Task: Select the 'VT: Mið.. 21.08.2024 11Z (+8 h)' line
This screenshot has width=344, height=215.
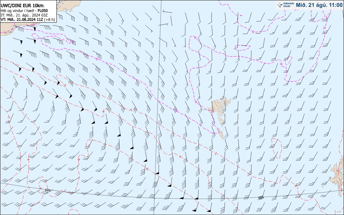Action: [x=28, y=20]
